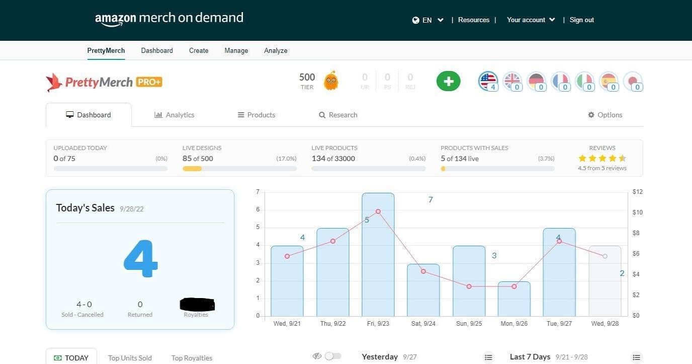Open the Yesterday list menu icon
The width and height of the screenshot is (692, 364).
[x=488, y=357]
